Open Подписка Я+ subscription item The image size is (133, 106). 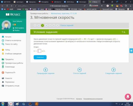pos(9,73)
